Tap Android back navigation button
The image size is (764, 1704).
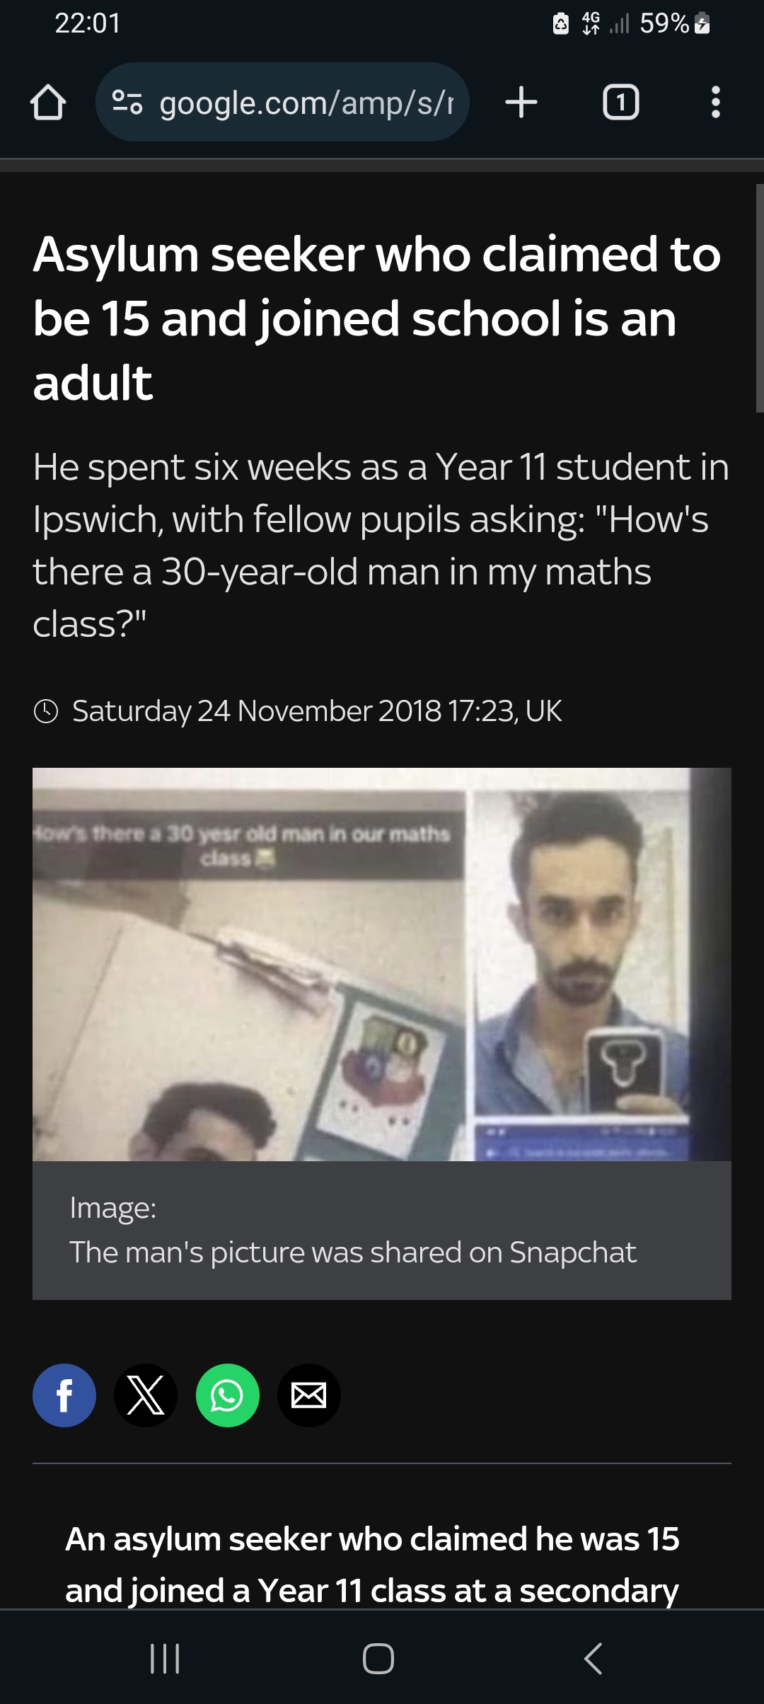[x=594, y=1658]
